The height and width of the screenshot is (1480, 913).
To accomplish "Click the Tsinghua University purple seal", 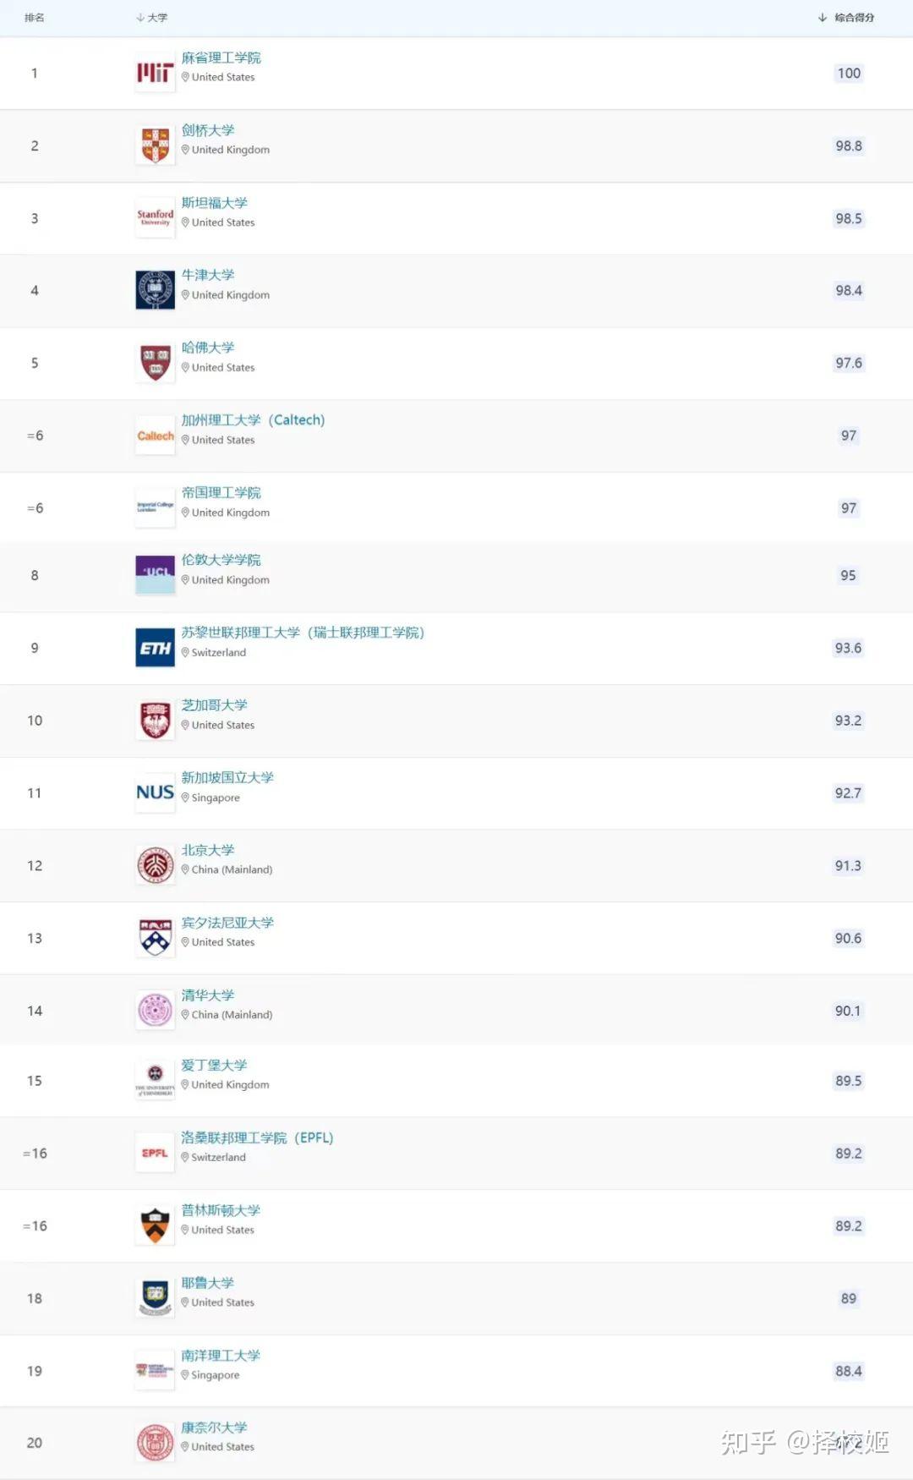I will tap(155, 1011).
